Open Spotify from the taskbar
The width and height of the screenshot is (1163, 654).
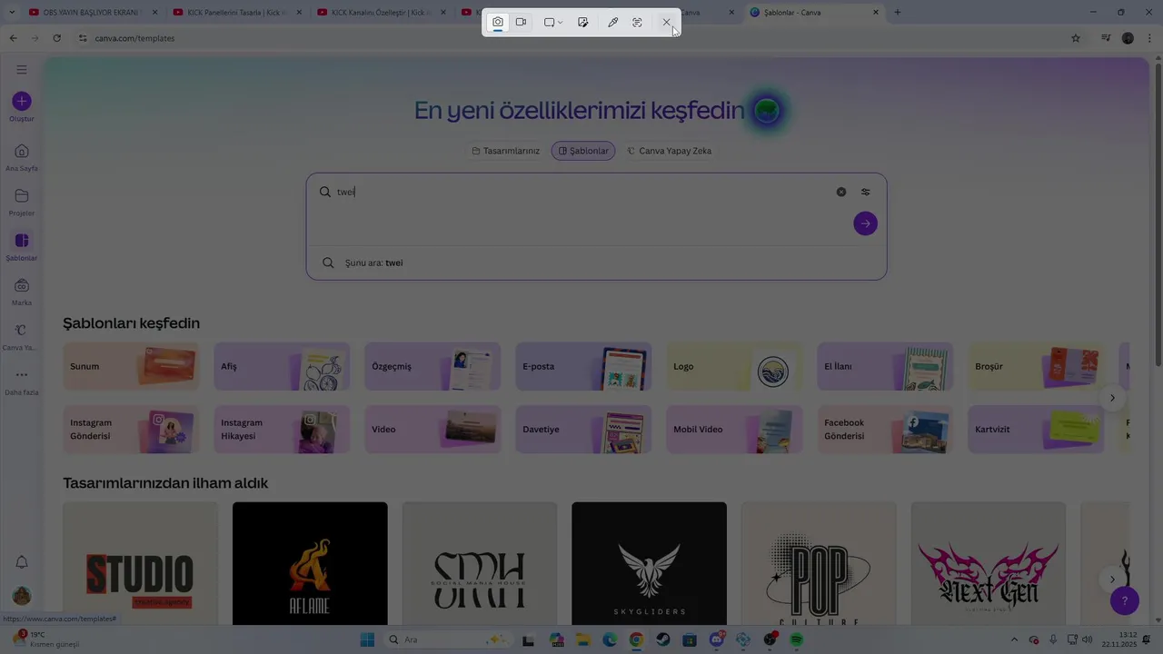tap(797, 639)
